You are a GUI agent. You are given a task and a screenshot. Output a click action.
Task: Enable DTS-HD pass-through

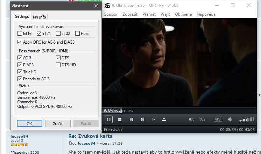coord(58,65)
